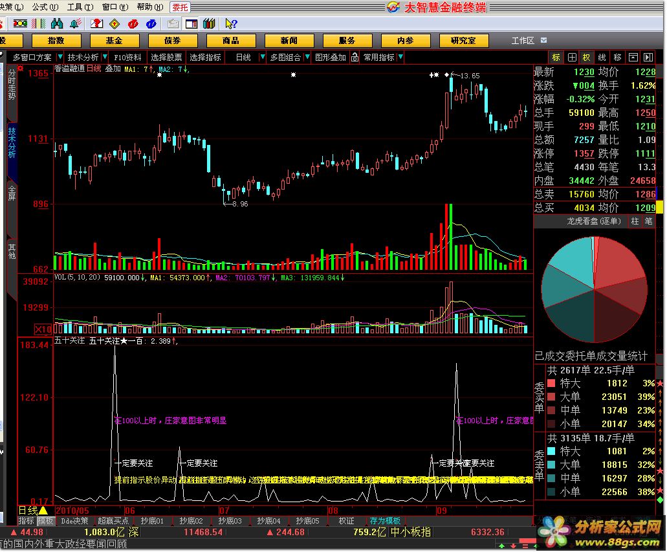
Task: Open the books library icon
Action: point(209,24)
